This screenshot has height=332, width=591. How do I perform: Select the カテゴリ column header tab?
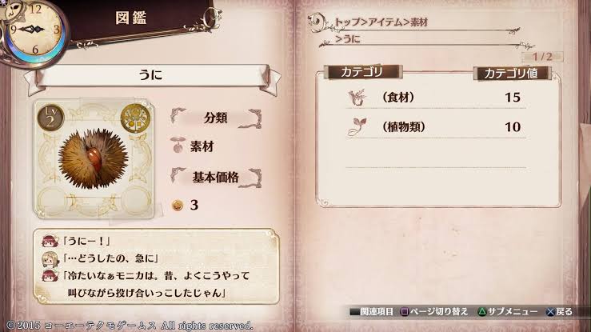pos(362,72)
